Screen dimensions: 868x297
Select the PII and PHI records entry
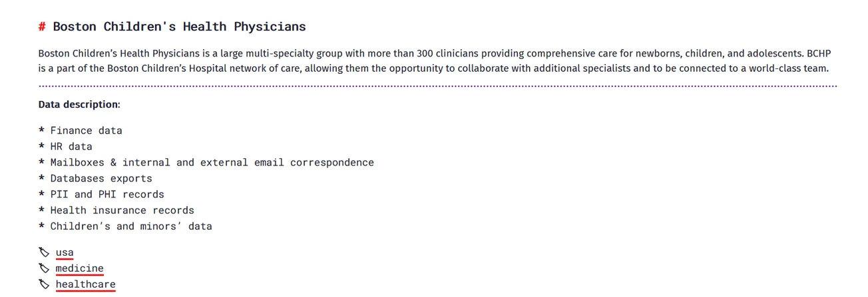(x=107, y=195)
